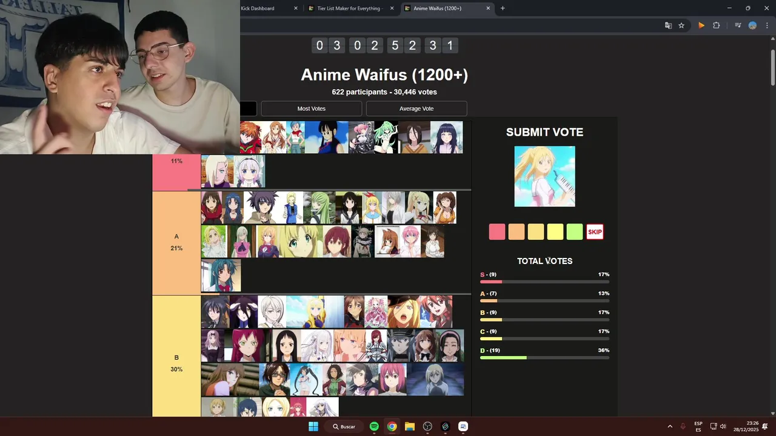The height and width of the screenshot is (436, 776).
Task: Open the black diamond app next to OBS
Action: 446,426
